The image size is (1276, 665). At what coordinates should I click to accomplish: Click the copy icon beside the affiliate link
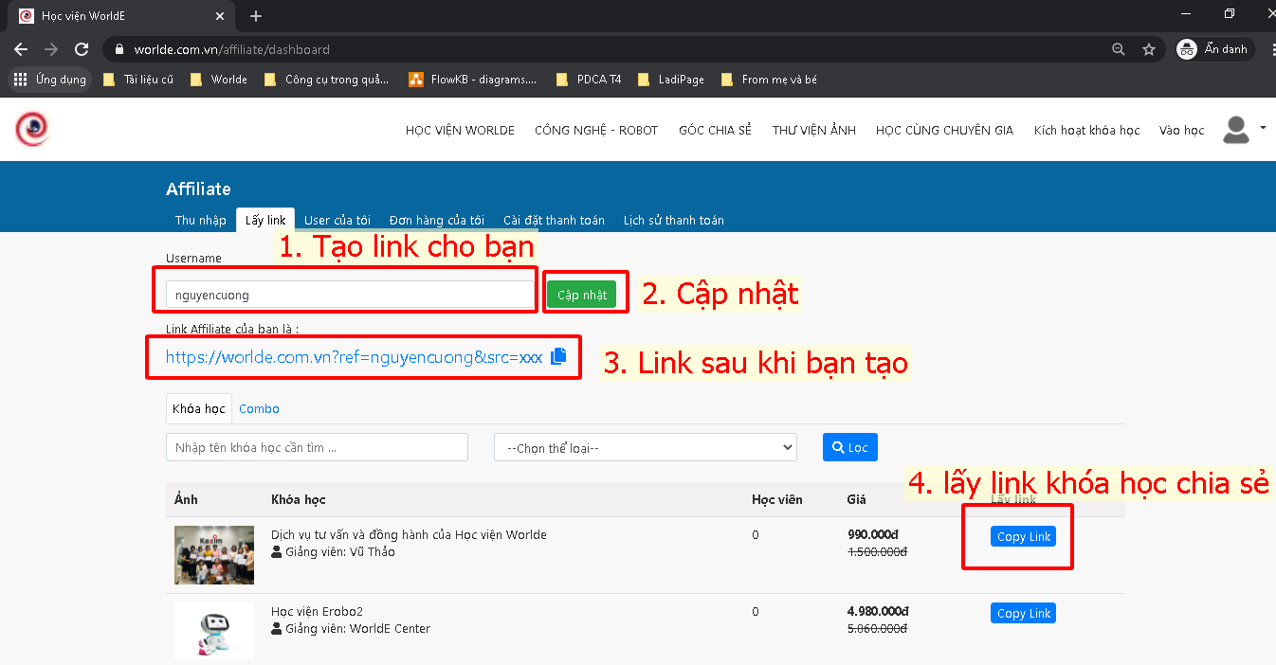tap(558, 356)
